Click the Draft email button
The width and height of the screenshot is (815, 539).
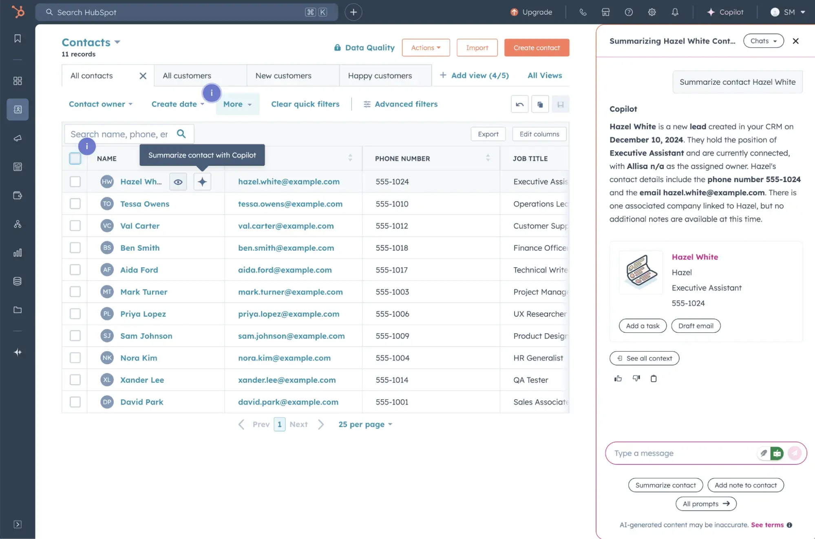click(x=696, y=326)
